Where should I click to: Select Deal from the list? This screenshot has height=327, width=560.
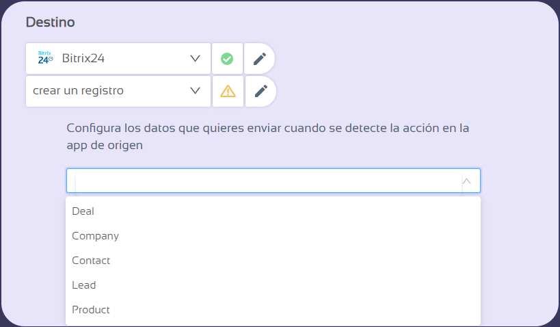[x=83, y=211]
